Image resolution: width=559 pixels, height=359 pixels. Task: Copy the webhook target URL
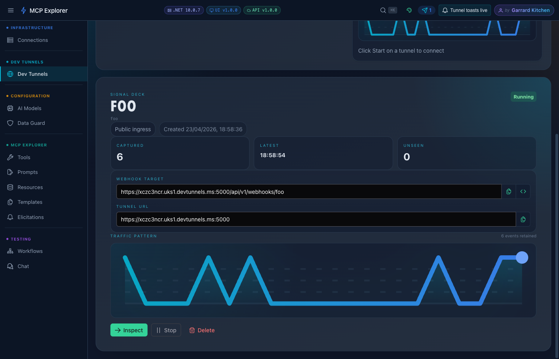509,191
